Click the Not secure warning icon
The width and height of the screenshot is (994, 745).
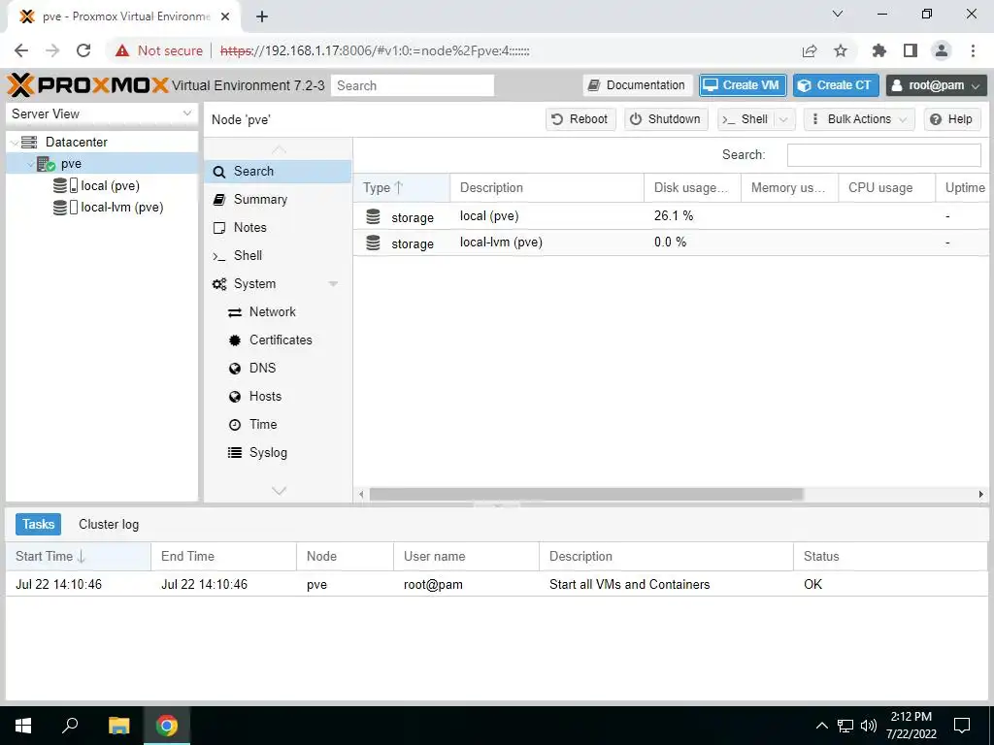(x=122, y=50)
